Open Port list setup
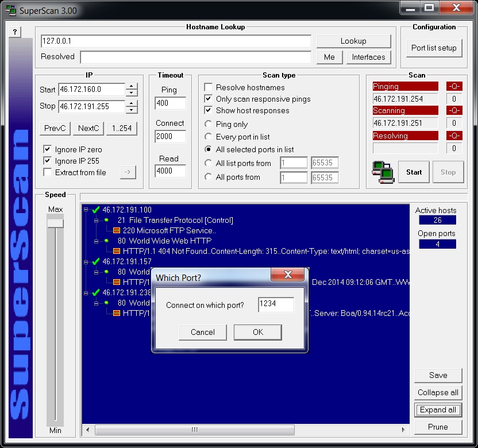This screenshot has height=448, width=478. point(434,48)
